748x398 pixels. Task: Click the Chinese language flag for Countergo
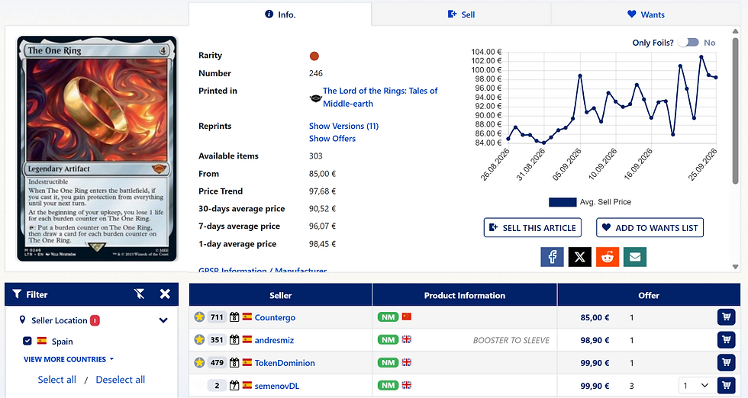tap(406, 316)
